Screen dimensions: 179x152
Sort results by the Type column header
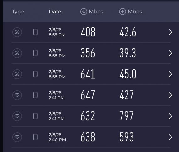pyautogui.click(x=18, y=12)
